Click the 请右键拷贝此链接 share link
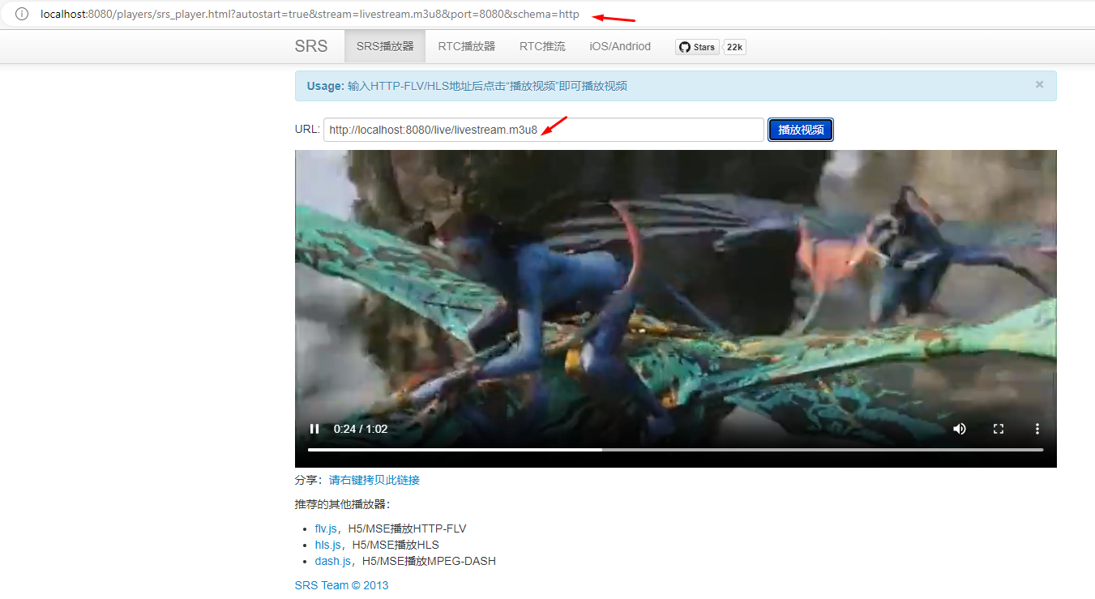This screenshot has width=1095, height=599. coord(374,480)
